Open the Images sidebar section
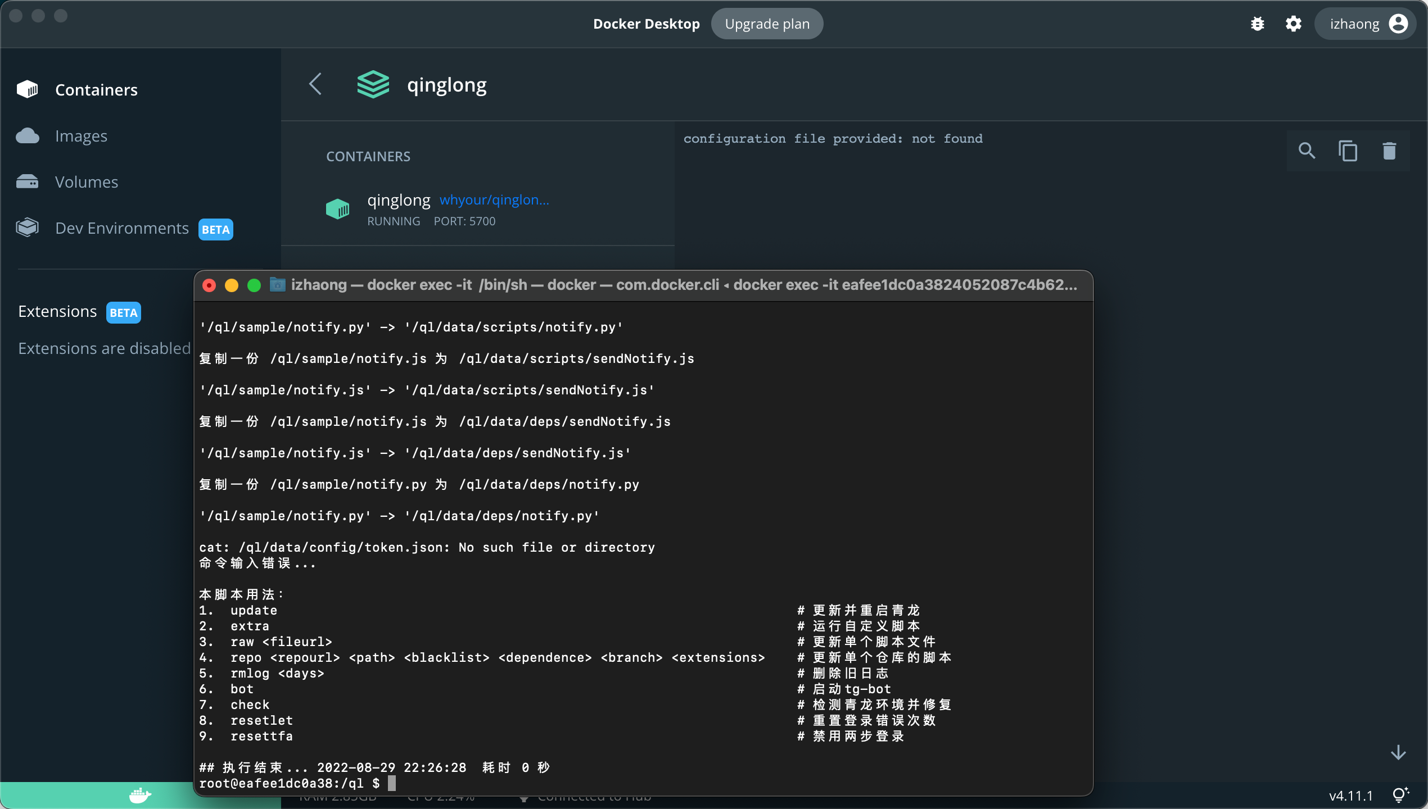Screen dimensions: 1428x809 [x=80, y=136]
